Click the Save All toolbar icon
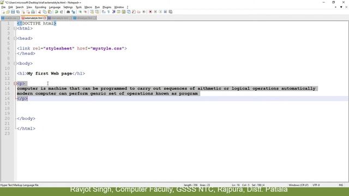The height and width of the screenshot is (196, 349). pos(18,12)
